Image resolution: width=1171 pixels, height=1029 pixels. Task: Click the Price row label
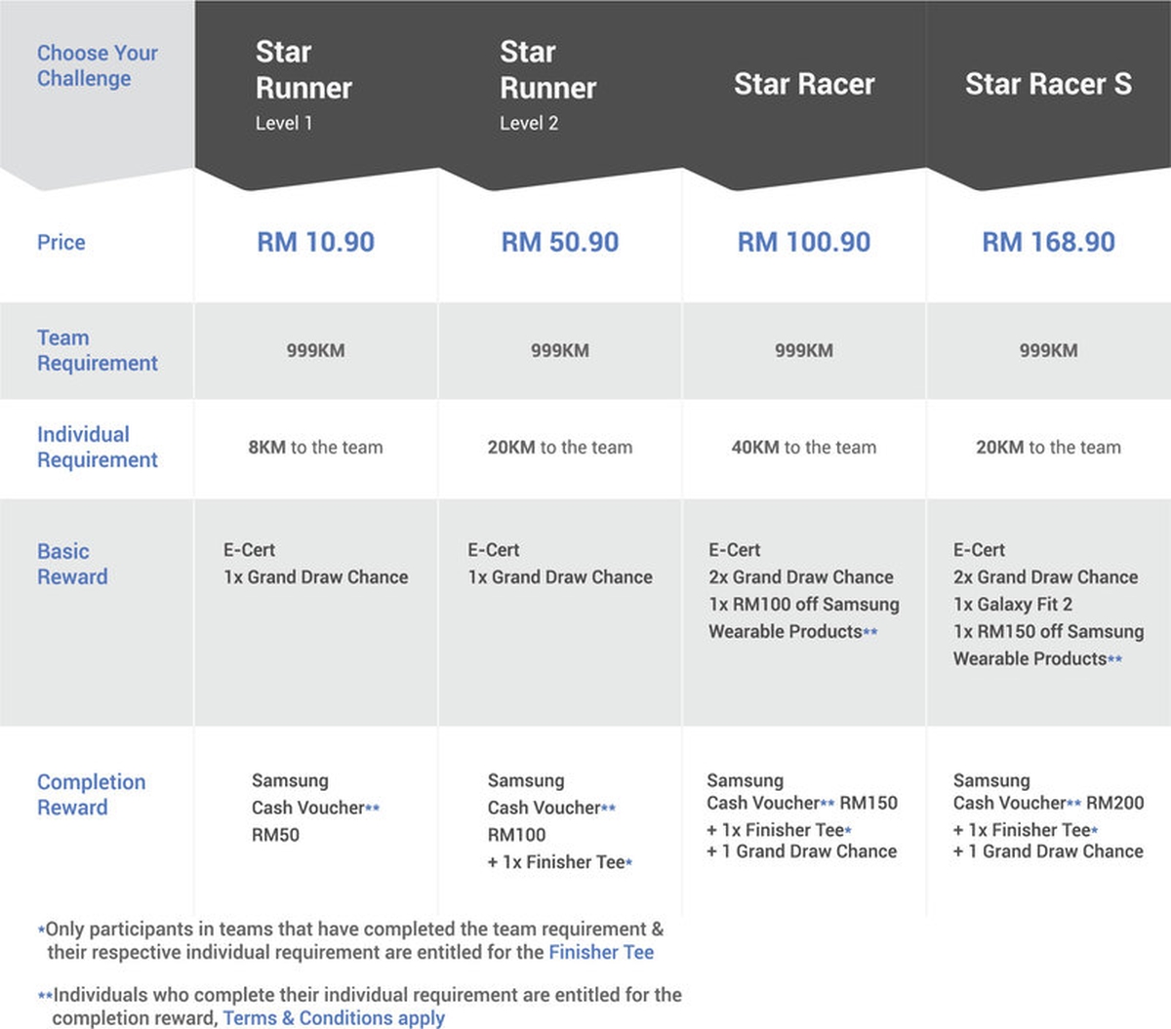pyautogui.click(x=61, y=242)
